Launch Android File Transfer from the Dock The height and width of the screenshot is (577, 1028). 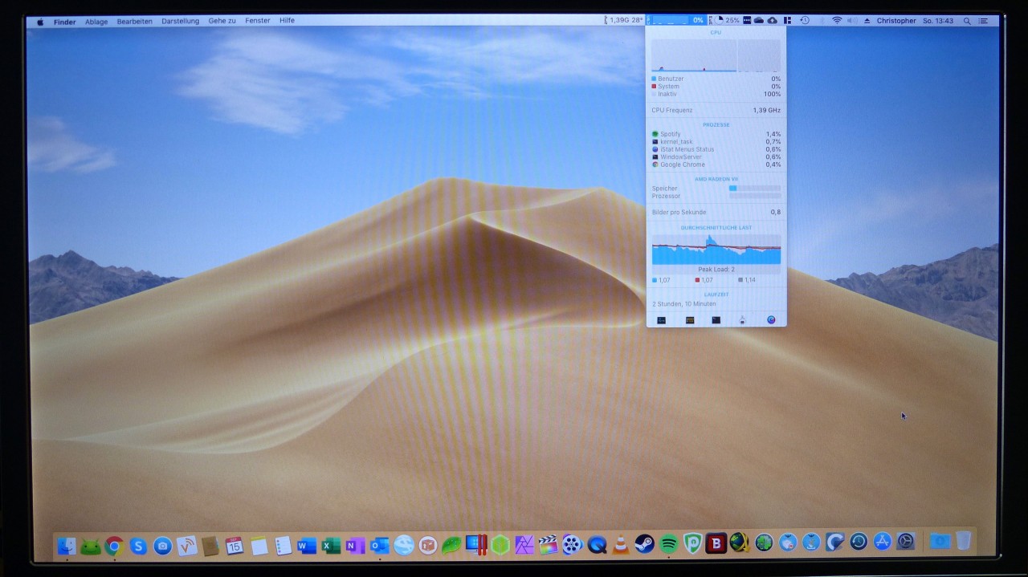[x=91, y=547]
